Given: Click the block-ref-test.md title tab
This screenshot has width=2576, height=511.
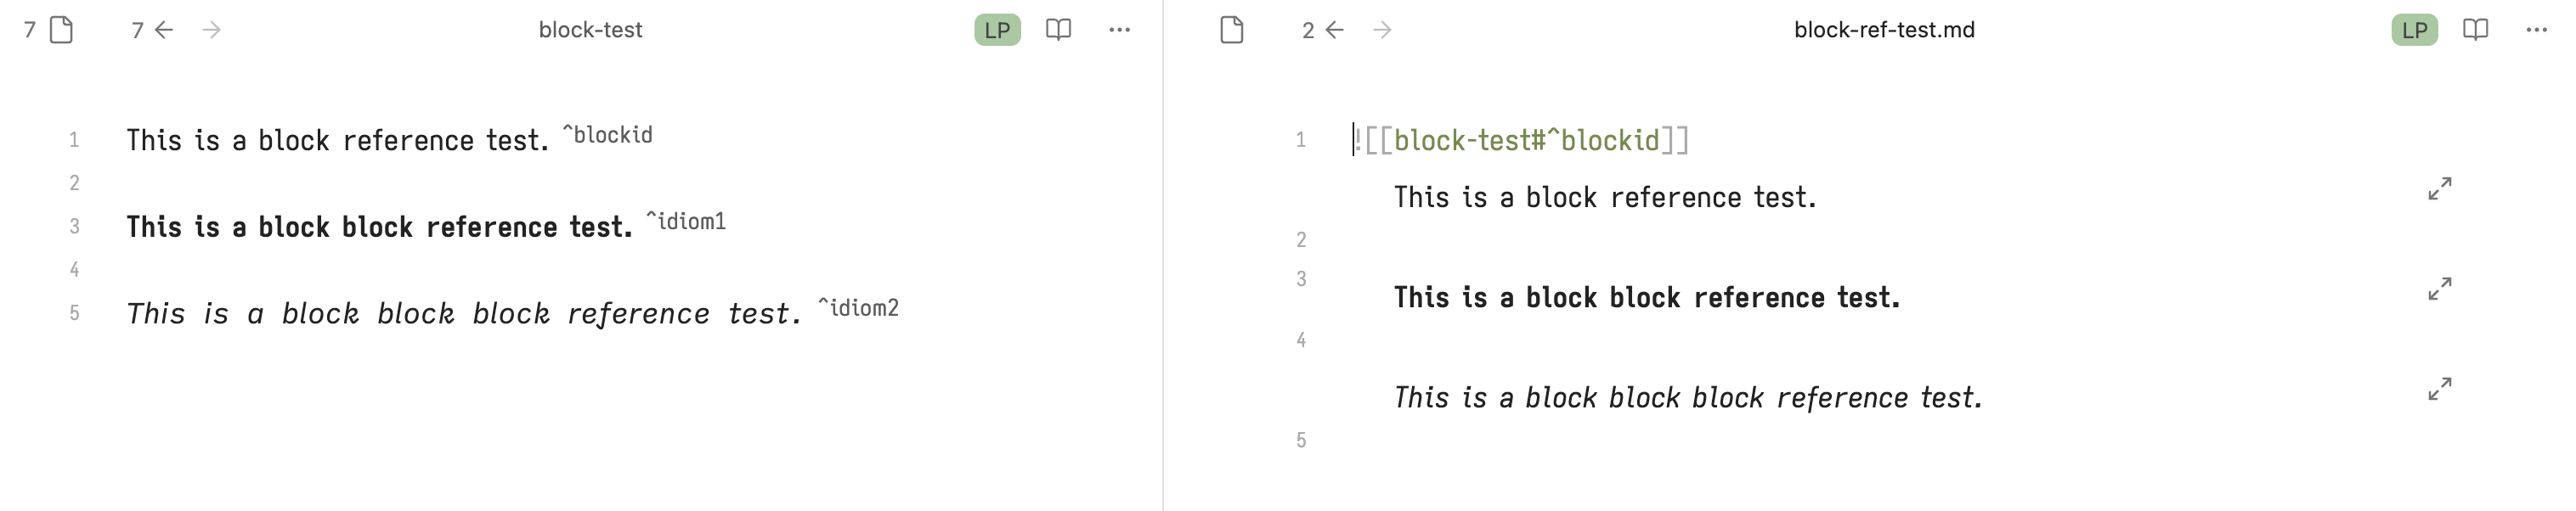Looking at the screenshot, I should pyautogui.click(x=1884, y=30).
